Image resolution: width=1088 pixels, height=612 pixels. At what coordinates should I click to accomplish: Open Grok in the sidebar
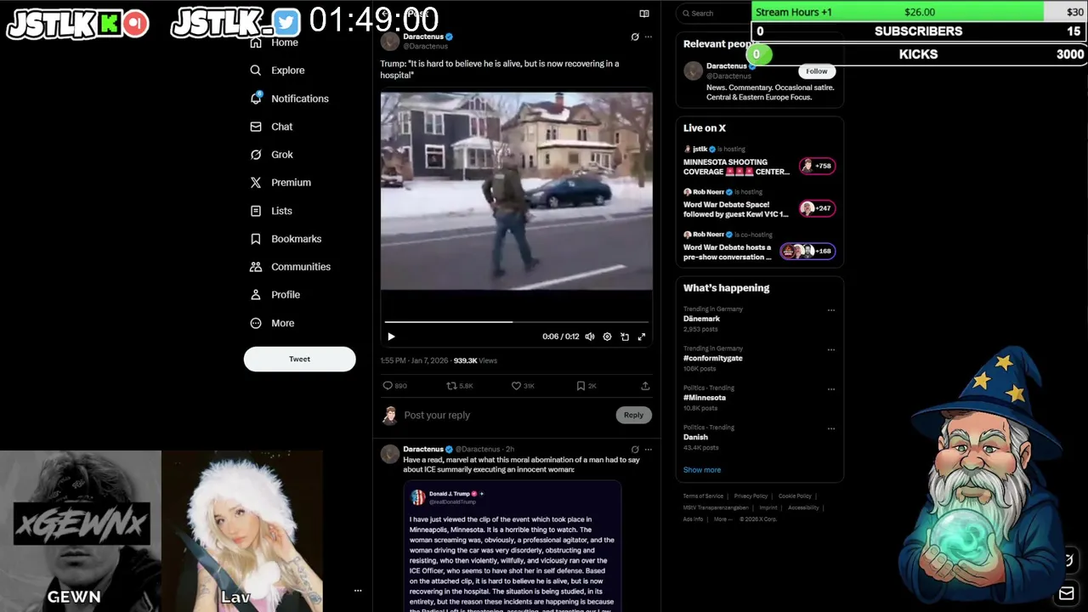pyautogui.click(x=271, y=155)
